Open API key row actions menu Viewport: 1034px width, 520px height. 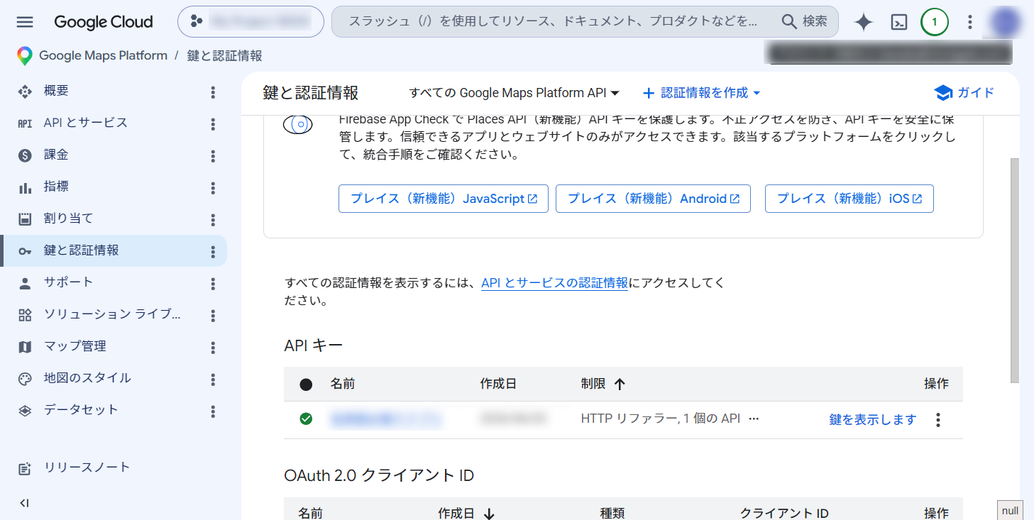pos(938,420)
